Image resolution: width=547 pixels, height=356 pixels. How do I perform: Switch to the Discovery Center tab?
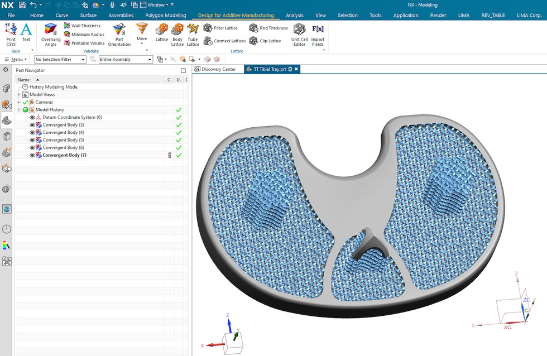pos(218,70)
